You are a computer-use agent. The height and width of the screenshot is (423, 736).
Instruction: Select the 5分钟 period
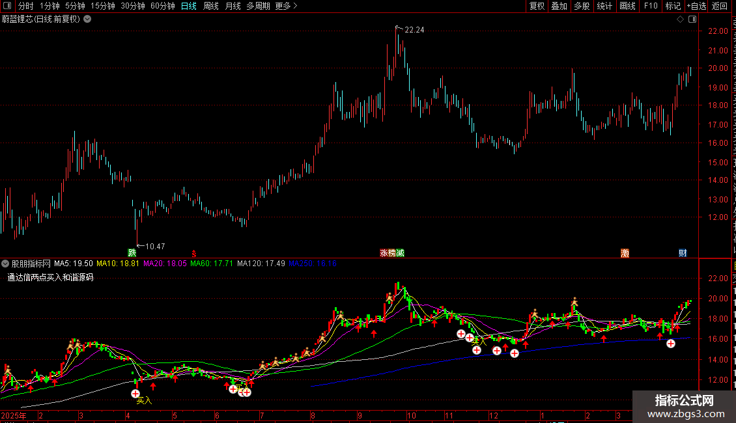pos(75,6)
